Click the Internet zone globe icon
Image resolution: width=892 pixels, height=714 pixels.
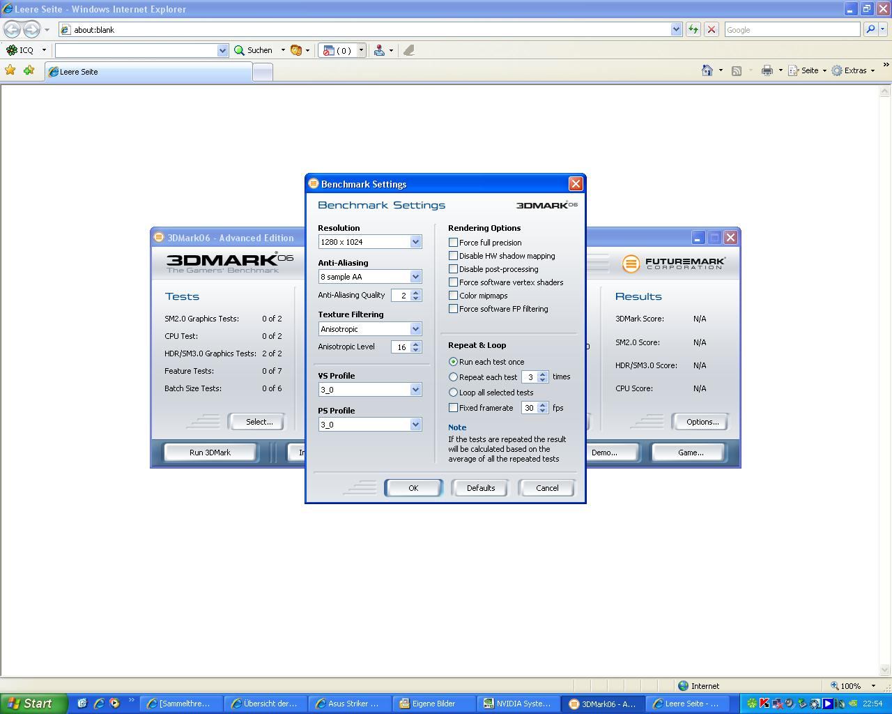(x=684, y=685)
